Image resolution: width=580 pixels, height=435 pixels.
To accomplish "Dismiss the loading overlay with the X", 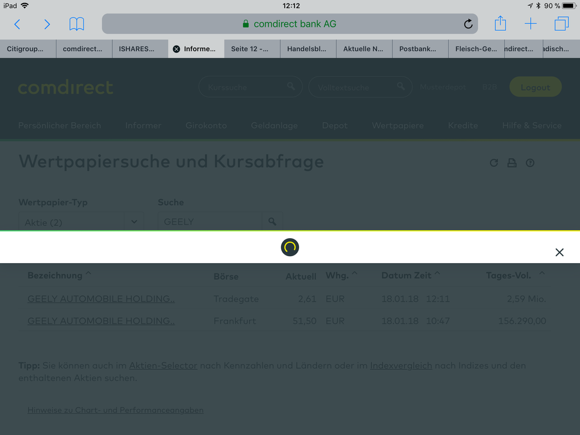I will coord(559,252).
